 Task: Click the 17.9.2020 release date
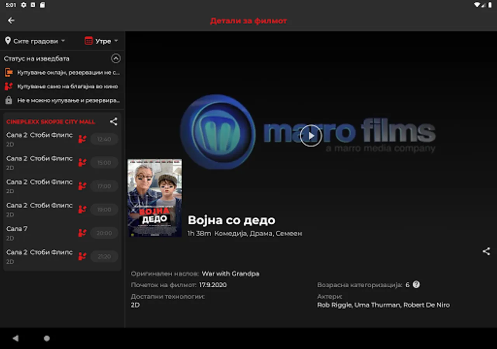click(x=213, y=285)
